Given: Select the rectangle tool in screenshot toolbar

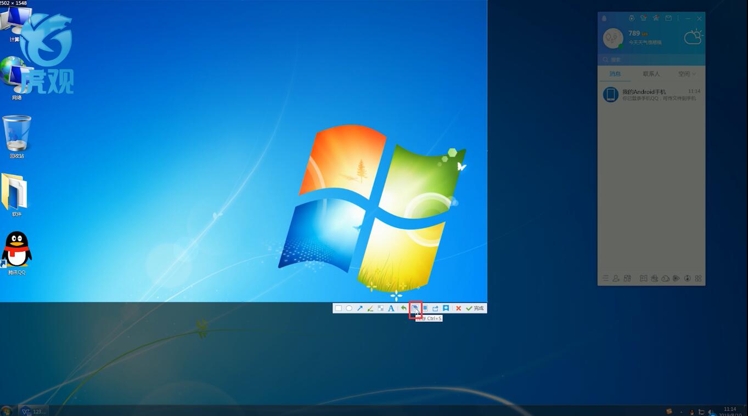Looking at the screenshot, I should point(339,309).
